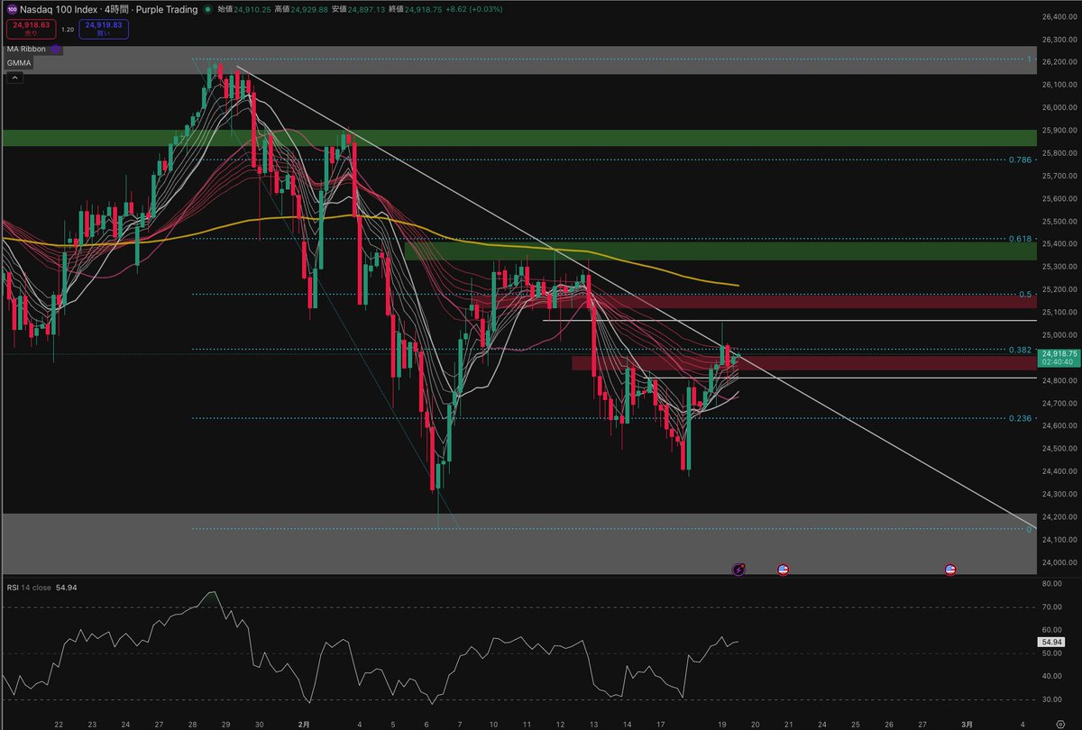Select the RSI 14 close indicator label

click(29, 588)
